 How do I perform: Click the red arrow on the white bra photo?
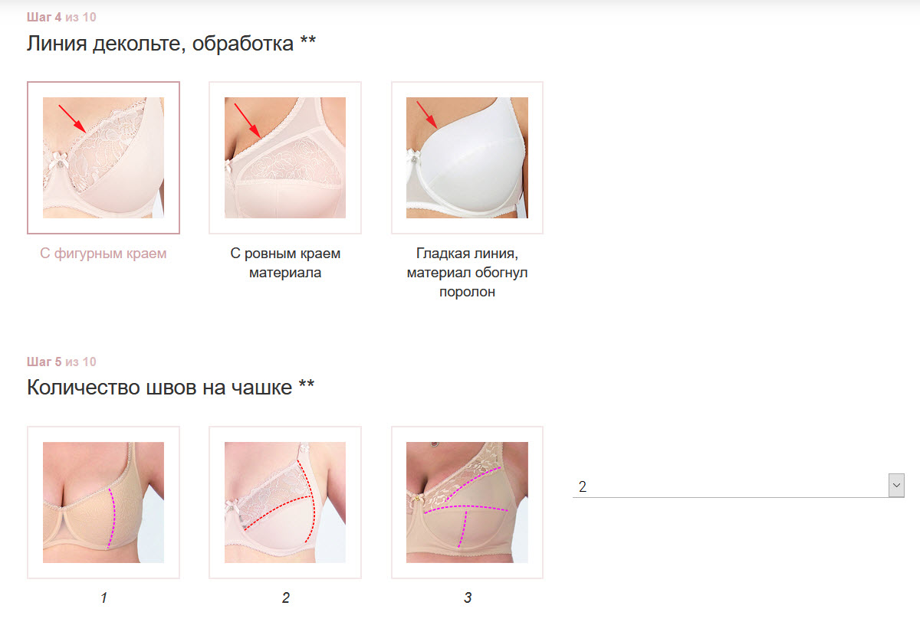tap(427, 115)
